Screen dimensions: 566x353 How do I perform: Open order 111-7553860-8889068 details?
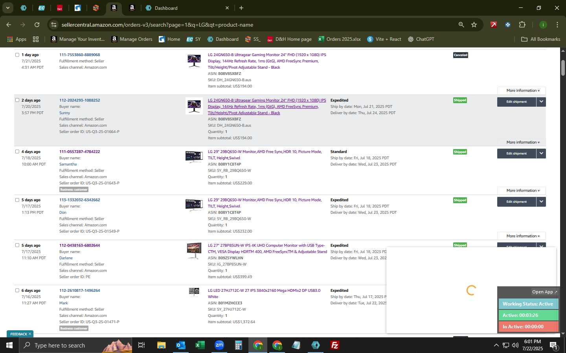click(x=79, y=55)
